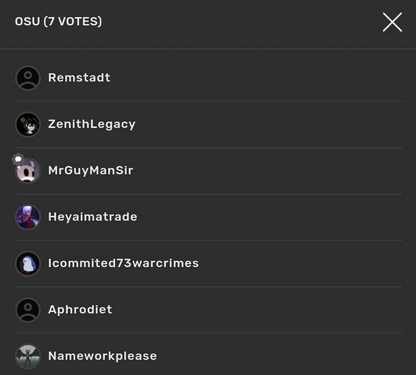
Task: Open ZenithLegacy's profile avatar
Action: coord(28,124)
